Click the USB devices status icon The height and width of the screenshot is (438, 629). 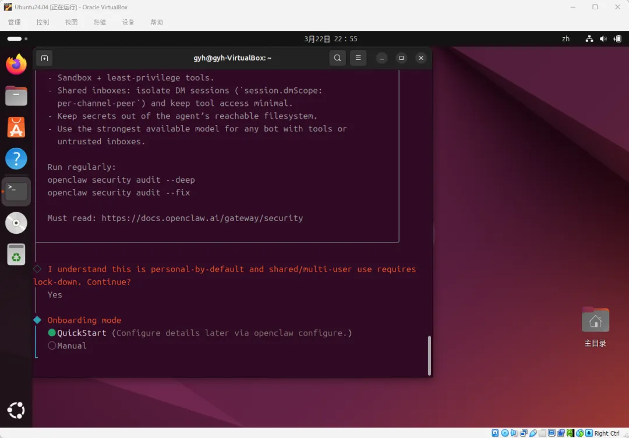tap(533, 433)
